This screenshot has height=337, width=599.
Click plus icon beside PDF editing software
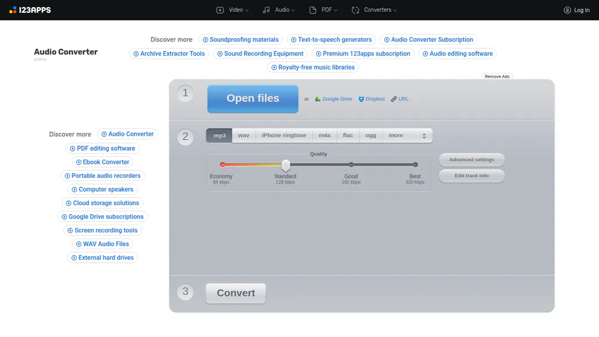pos(73,149)
